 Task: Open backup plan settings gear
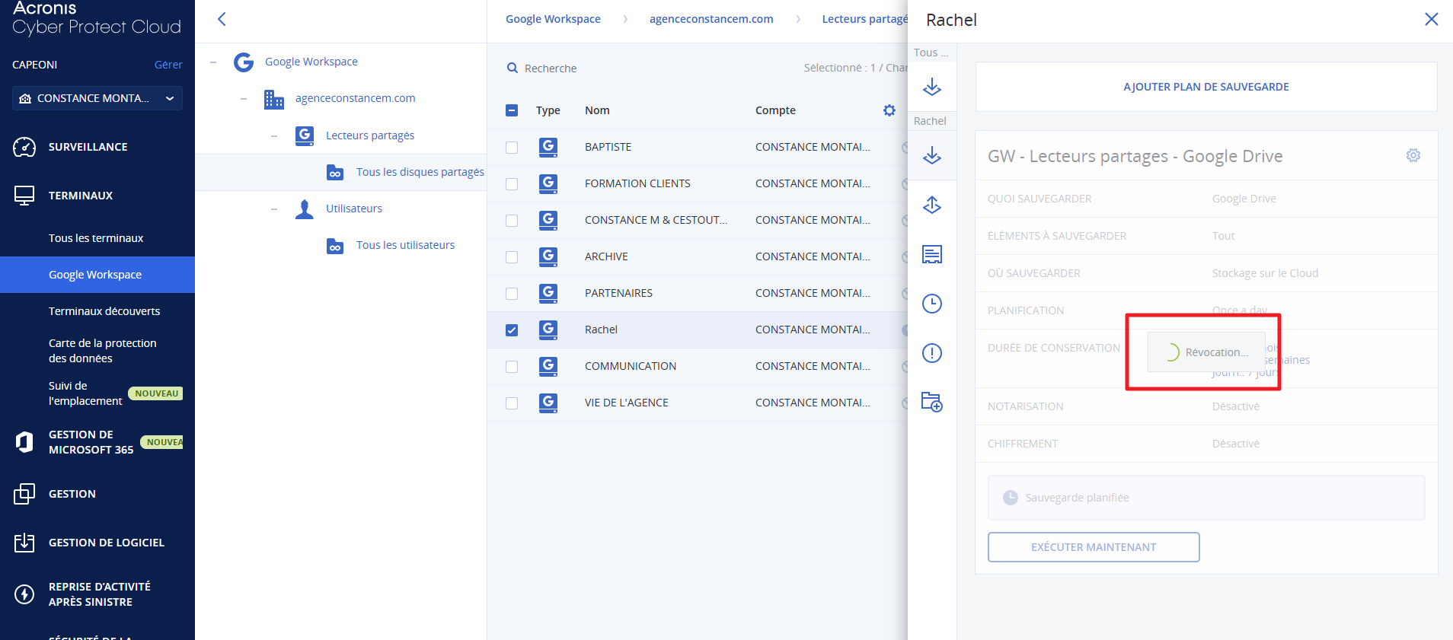(1413, 155)
